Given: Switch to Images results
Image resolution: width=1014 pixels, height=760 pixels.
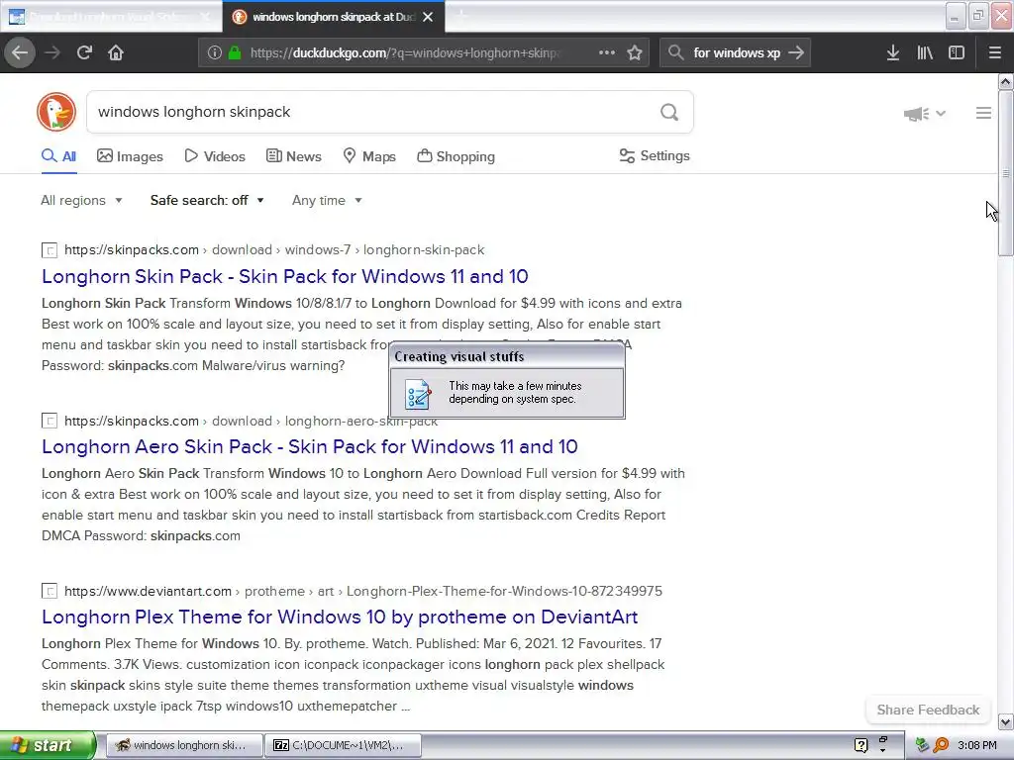Looking at the screenshot, I should pyautogui.click(x=130, y=156).
